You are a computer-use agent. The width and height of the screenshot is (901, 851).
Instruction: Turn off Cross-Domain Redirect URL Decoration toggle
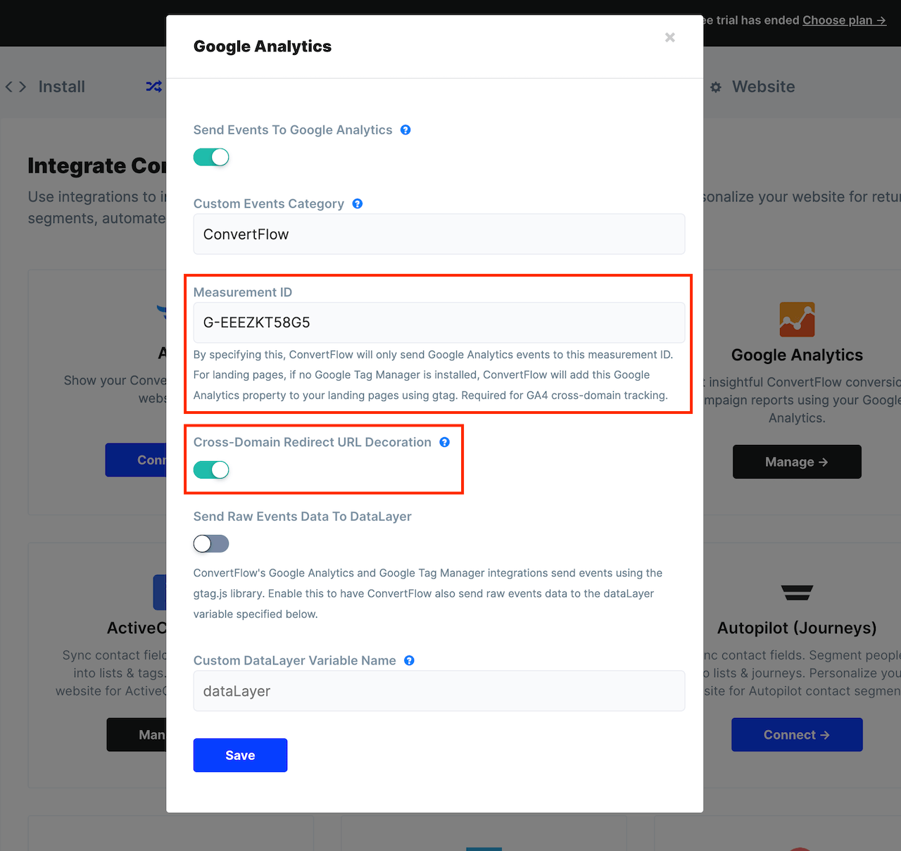pyautogui.click(x=211, y=469)
